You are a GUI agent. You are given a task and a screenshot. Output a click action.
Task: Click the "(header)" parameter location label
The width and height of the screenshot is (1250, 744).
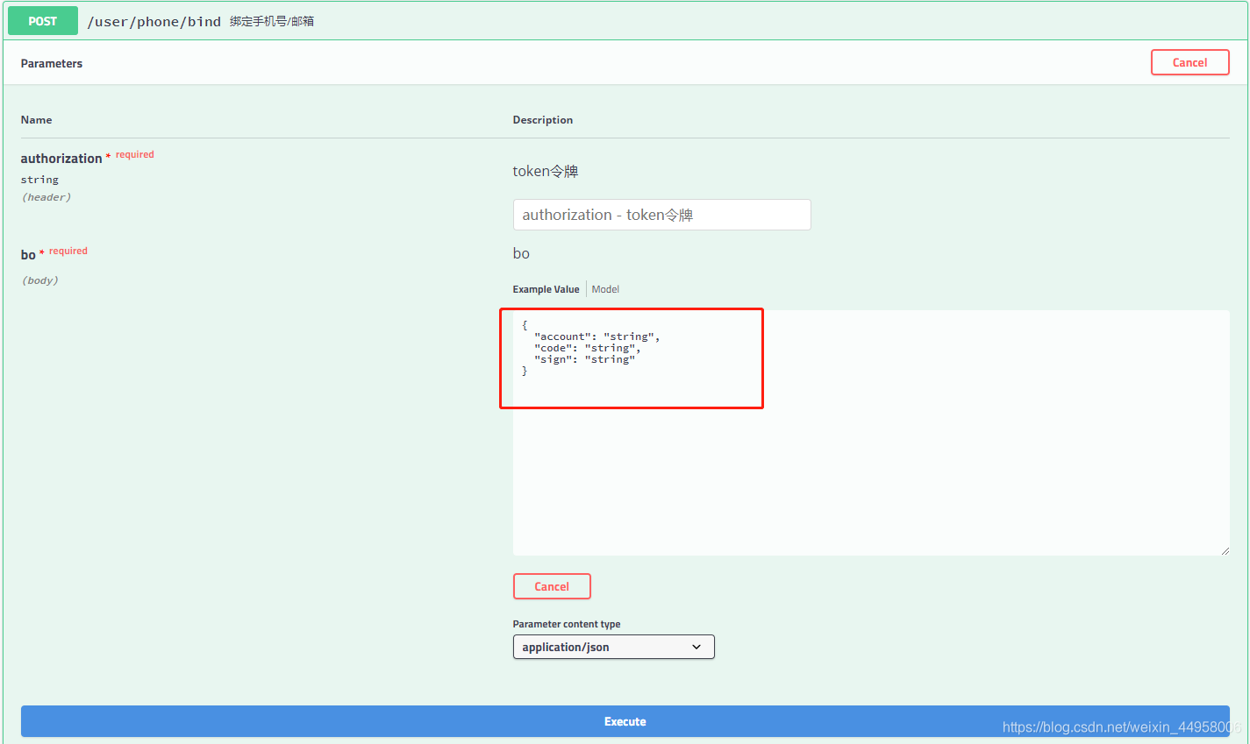pos(46,197)
